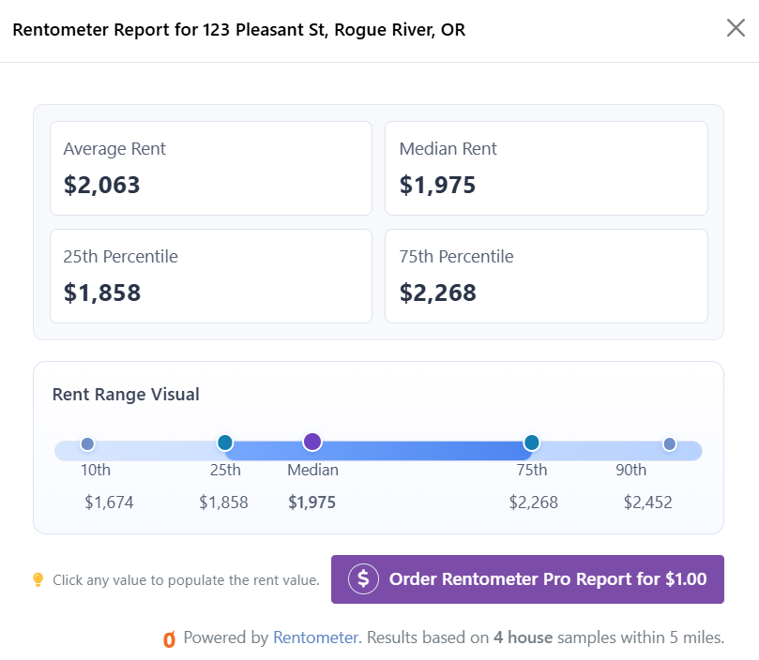Pick the $1,858 value under 25th
759x660 pixels.
223,502
